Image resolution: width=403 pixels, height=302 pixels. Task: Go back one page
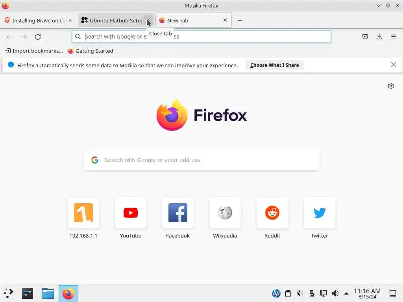(x=9, y=37)
